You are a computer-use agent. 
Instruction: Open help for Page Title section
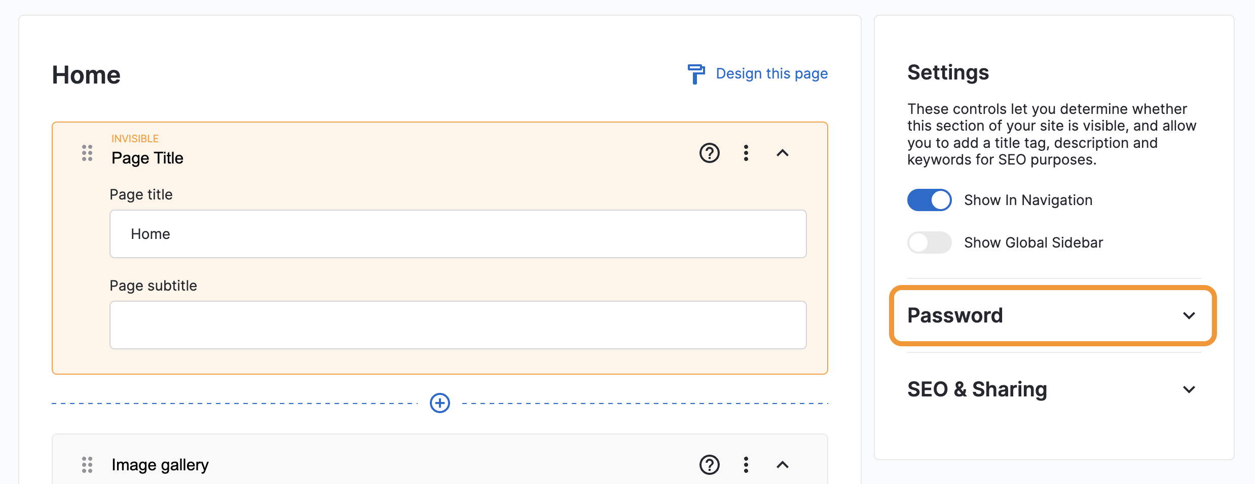click(x=709, y=153)
